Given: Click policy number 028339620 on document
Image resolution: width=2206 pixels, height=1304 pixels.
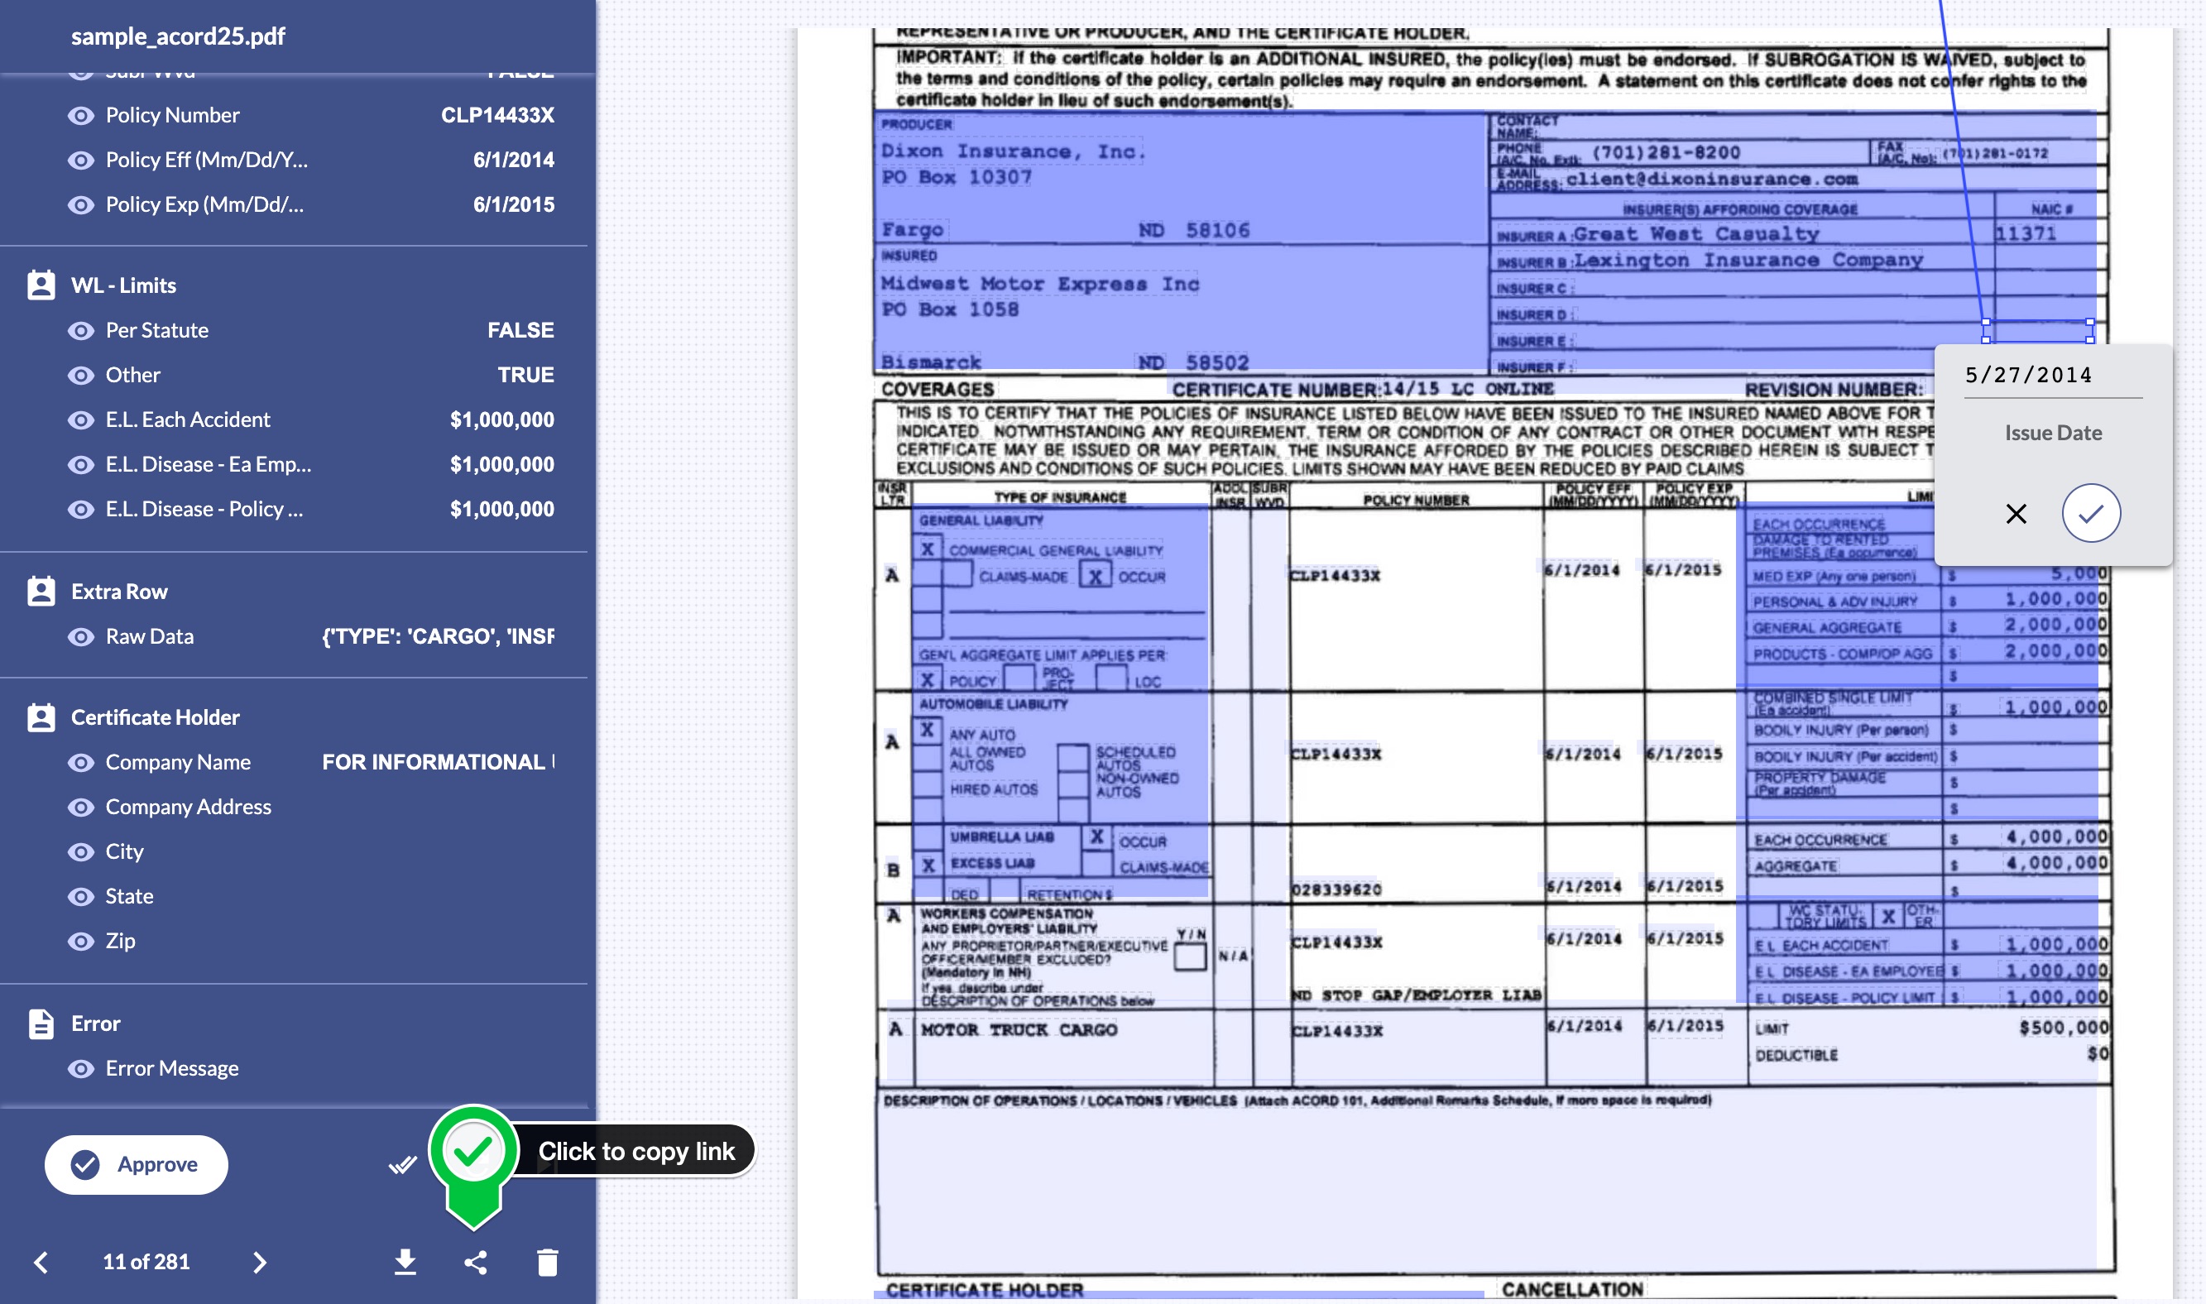Looking at the screenshot, I should 1336,891.
